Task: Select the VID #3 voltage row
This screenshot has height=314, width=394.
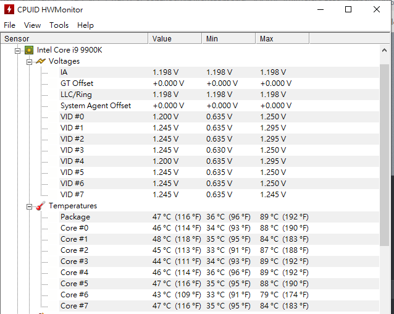Action: click(219, 150)
